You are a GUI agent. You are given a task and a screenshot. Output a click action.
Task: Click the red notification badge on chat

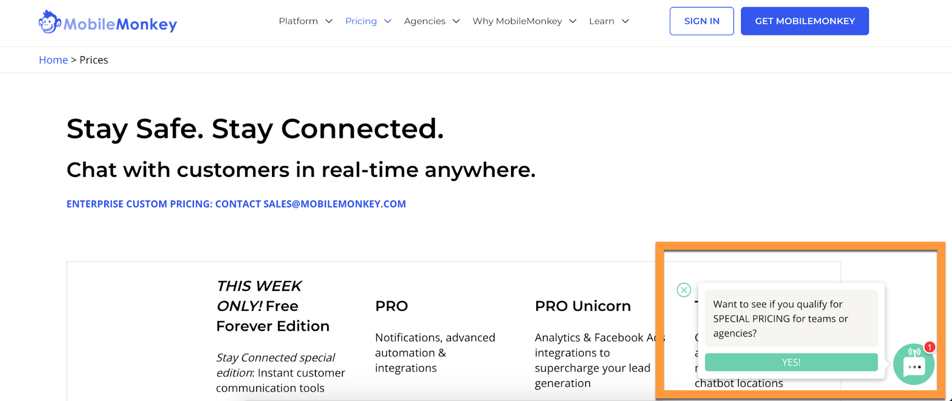pos(929,347)
